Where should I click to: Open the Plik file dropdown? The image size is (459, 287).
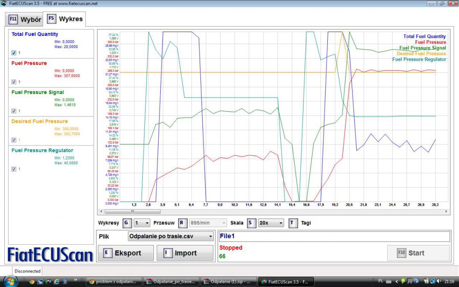171,237
